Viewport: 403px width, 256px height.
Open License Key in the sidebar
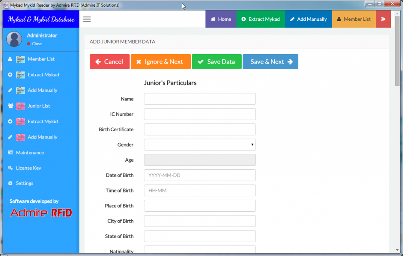pyautogui.click(x=28, y=168)
